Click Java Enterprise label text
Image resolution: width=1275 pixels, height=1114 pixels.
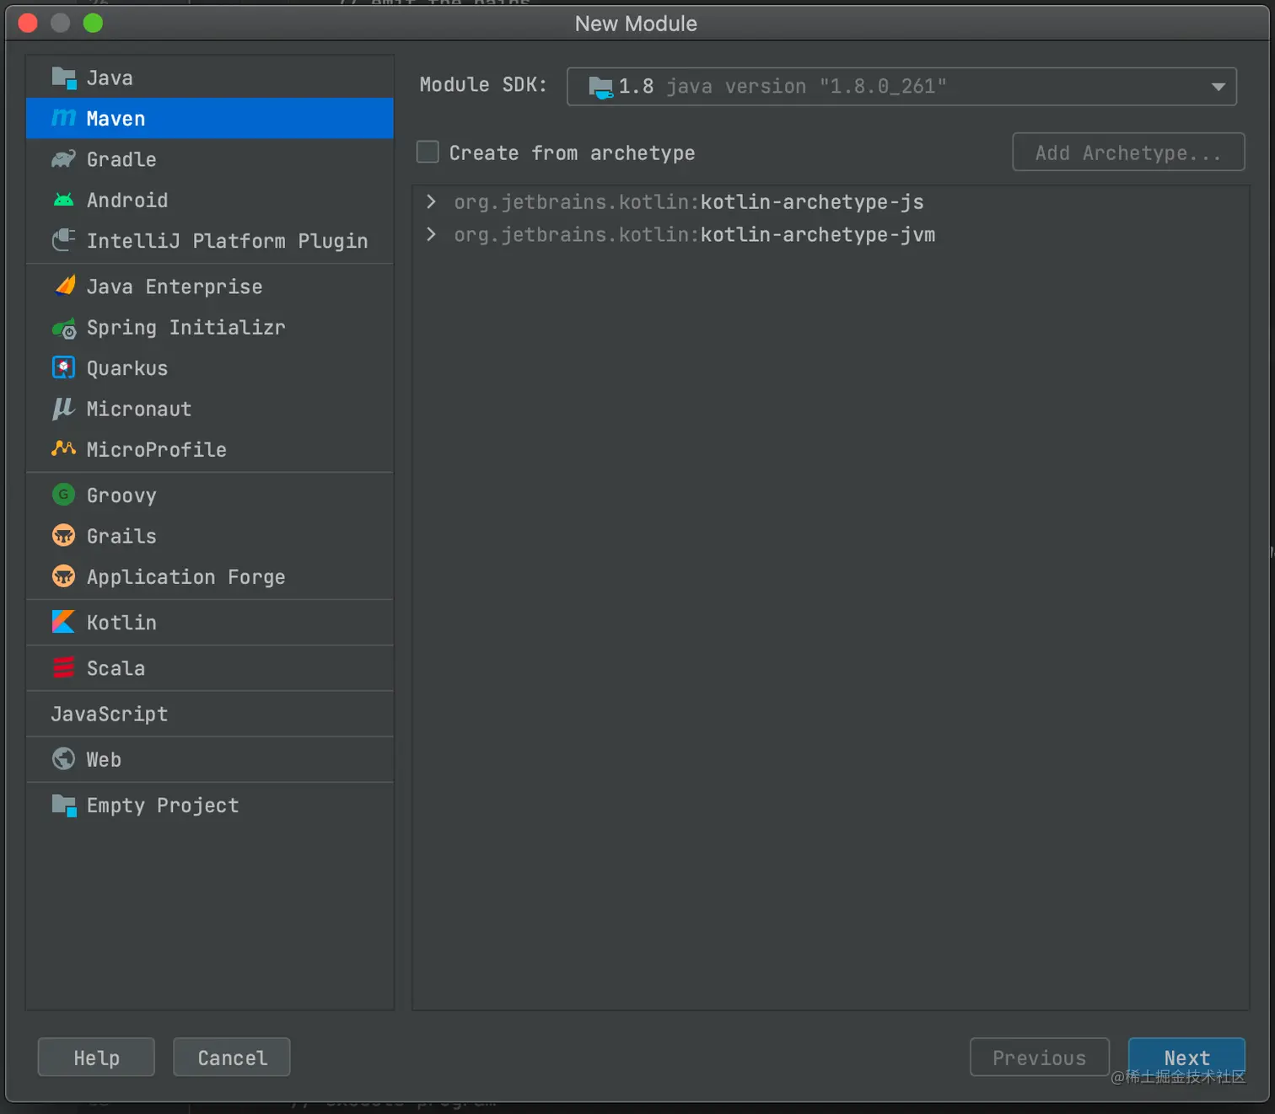click(x=175, y=287)
